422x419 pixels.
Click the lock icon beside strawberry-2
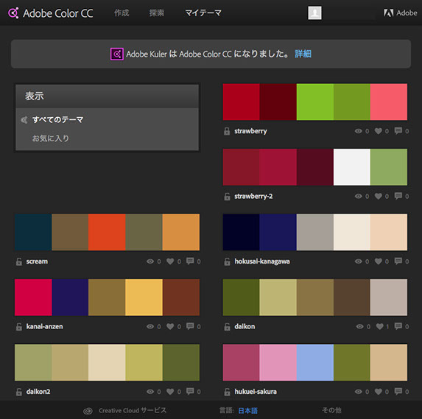tap(227, 196)
